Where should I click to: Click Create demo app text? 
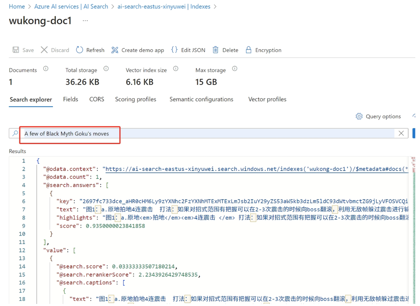(x=143, y=50)
